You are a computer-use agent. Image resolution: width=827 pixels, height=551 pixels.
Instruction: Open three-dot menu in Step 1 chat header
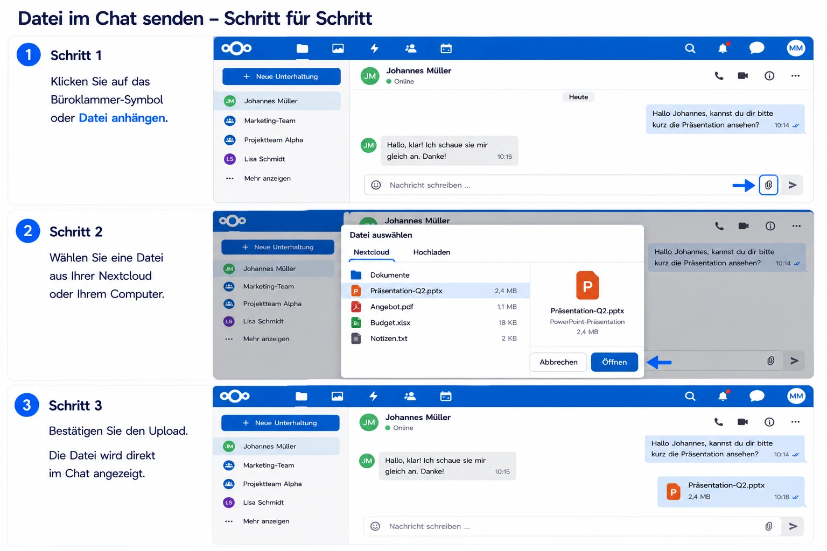(795, 76)
